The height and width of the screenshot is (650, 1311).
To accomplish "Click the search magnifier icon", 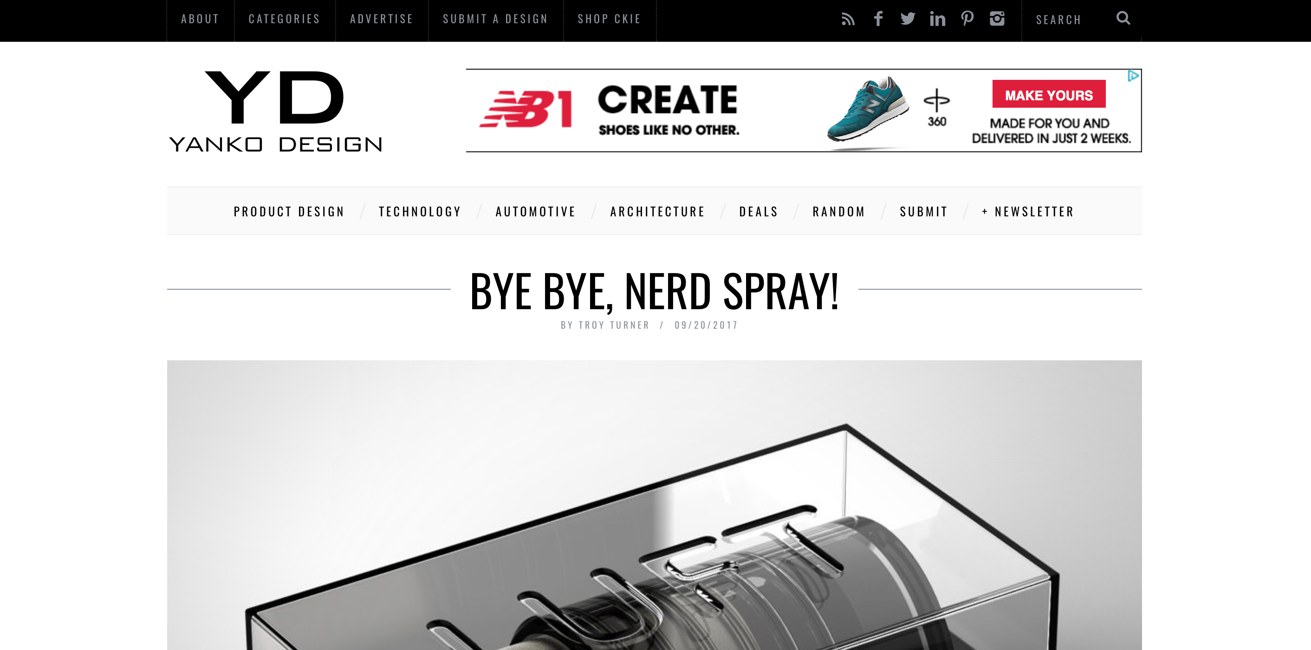I will click(x=1123, y=18).
